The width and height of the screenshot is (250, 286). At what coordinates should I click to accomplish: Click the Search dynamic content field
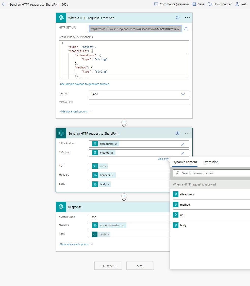pos(213,173)
